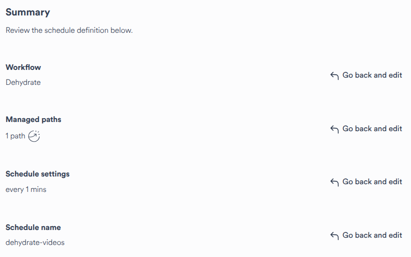This screenshot has height=257, width=411.
Task: Click the Managed paths section label
Action: tap(33, 119)
